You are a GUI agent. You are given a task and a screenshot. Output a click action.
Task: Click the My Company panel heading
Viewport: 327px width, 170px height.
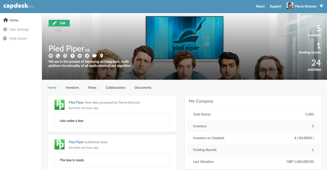201,101
